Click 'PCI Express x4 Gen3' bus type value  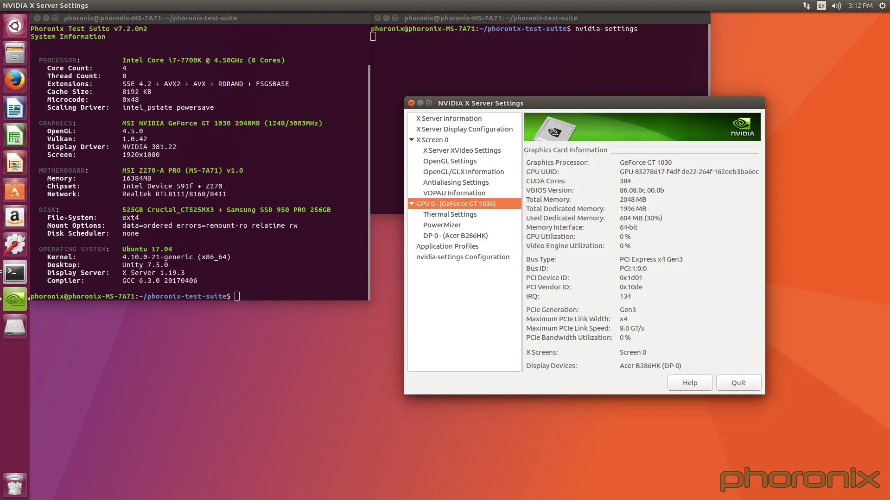coord(651,259)
